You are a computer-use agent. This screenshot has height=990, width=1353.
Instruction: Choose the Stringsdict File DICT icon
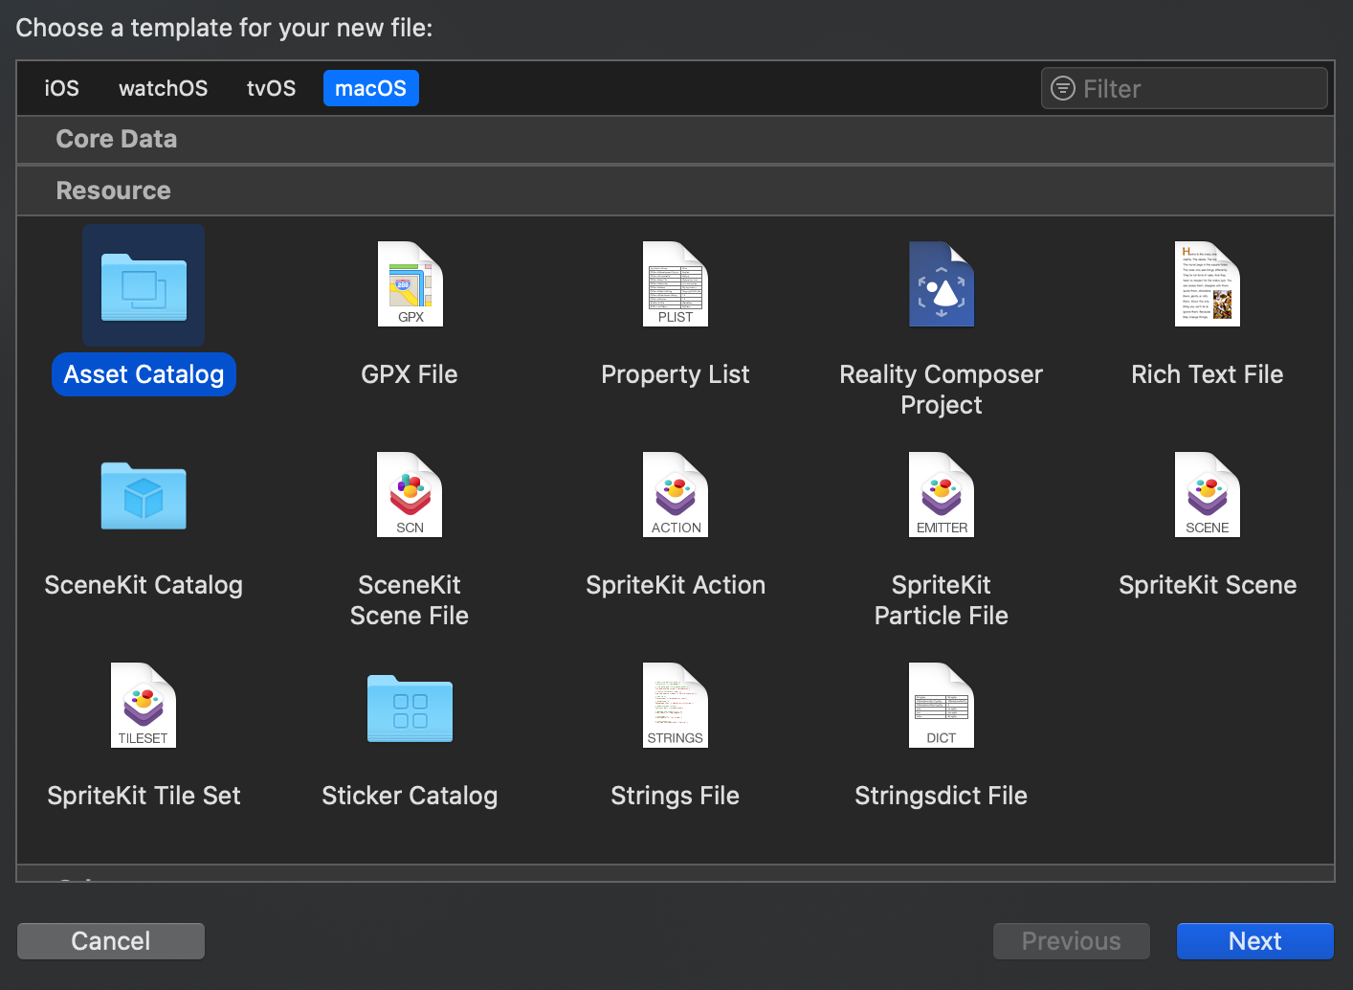click(x=942, y=705)
